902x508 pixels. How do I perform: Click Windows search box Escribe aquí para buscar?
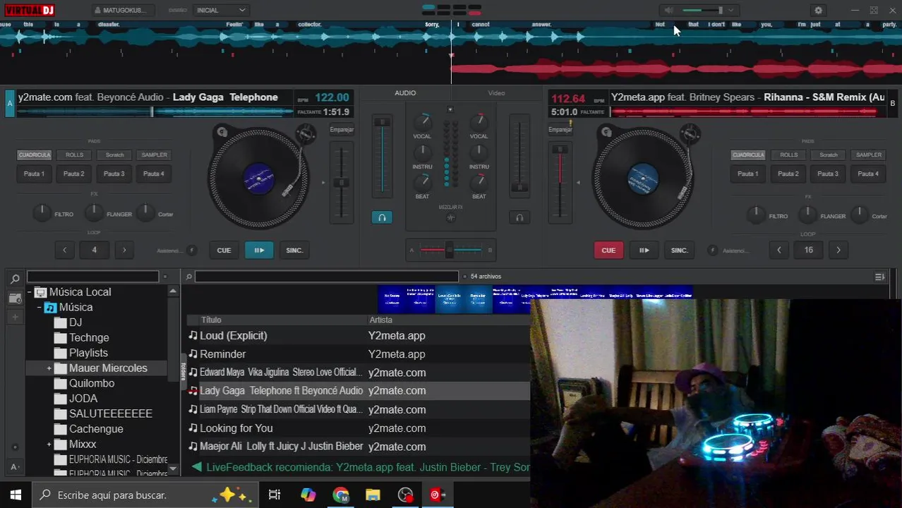145,495
